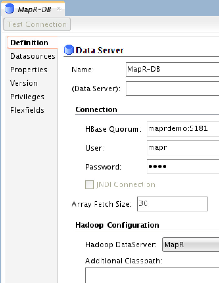Screen dimensions: 219x283
Task: Click the Additional Classpath label
Action: coord(124,261)
